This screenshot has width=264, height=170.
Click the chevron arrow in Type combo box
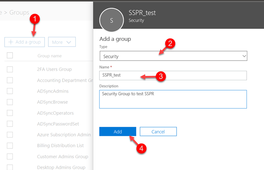(244, 56)
